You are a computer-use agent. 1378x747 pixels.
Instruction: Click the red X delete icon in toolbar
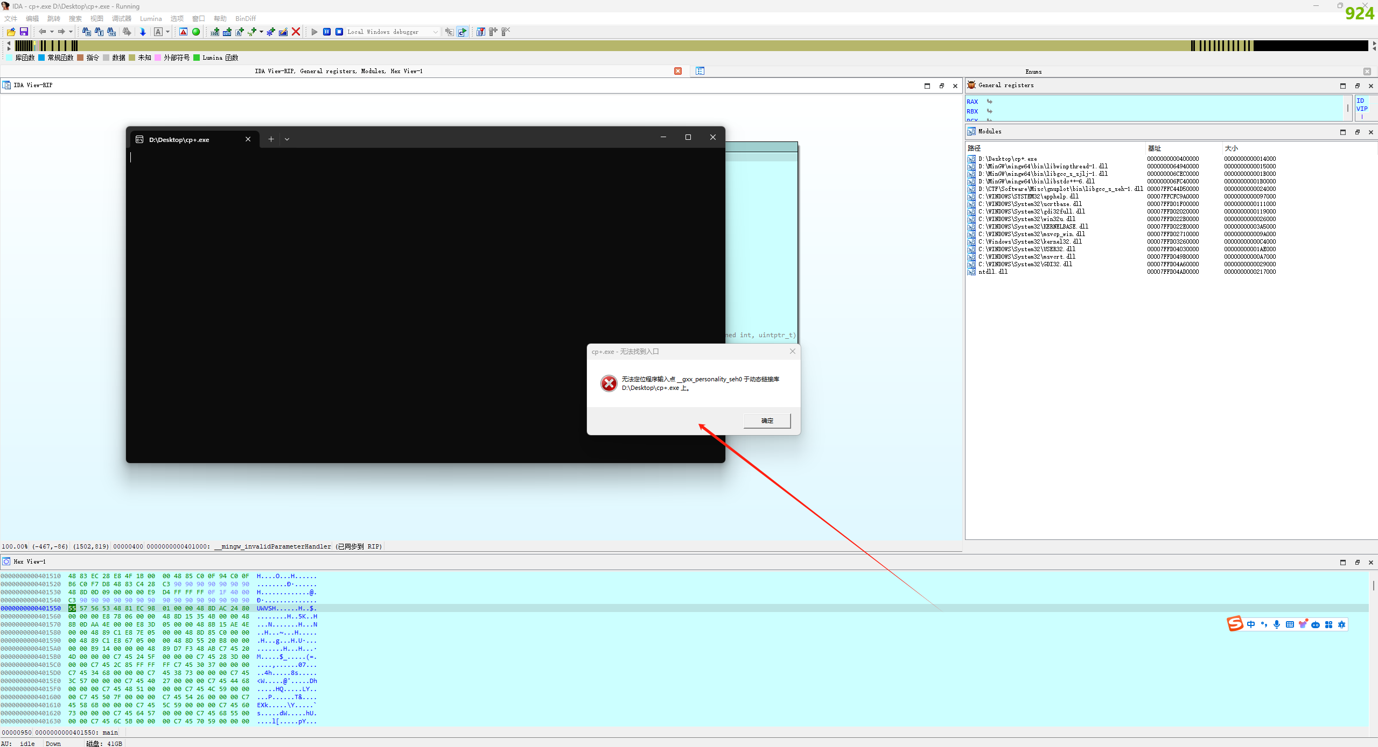[296, 32]
